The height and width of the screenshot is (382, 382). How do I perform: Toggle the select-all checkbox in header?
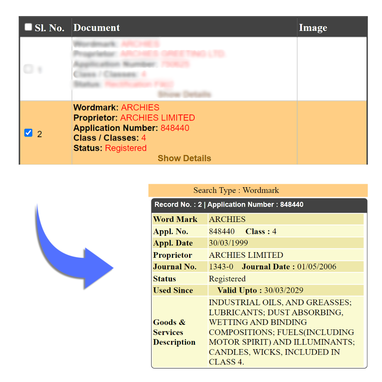(x=28, y=27)
